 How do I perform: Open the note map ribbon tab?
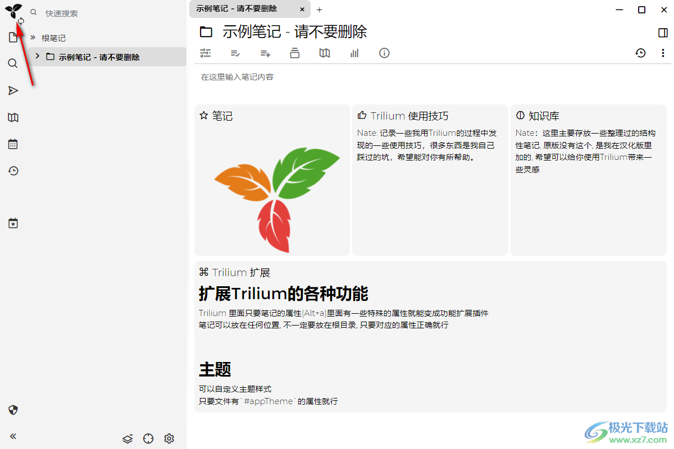(325, 53)
